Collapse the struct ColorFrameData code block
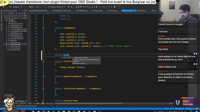 click(43, 61)
